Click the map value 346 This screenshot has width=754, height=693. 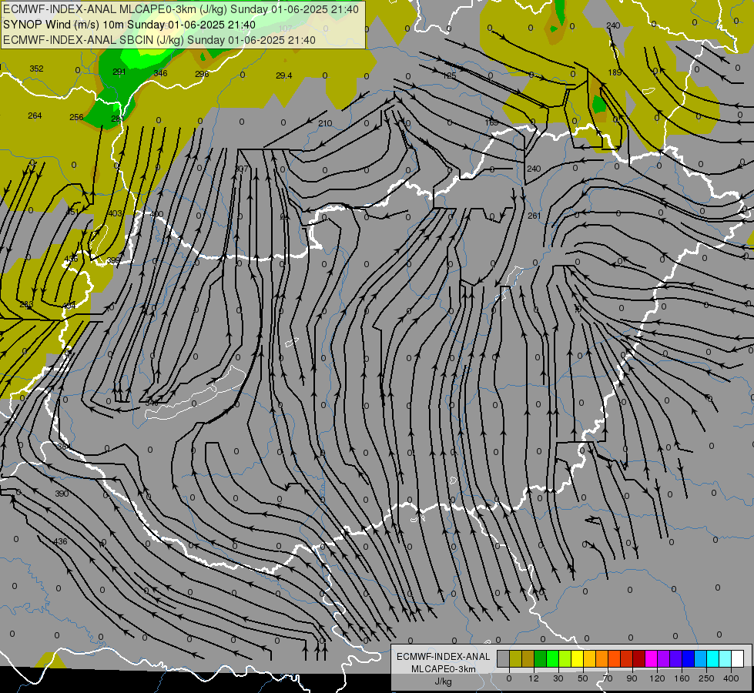161,73
